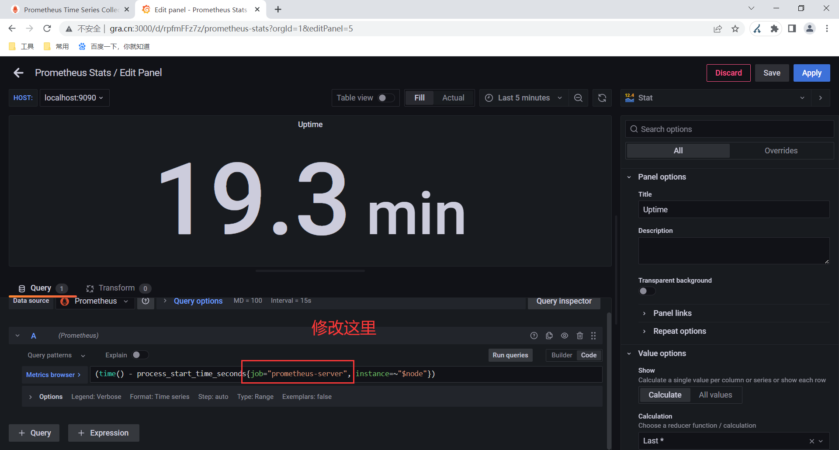Discard the panel changes

(728, 73)
